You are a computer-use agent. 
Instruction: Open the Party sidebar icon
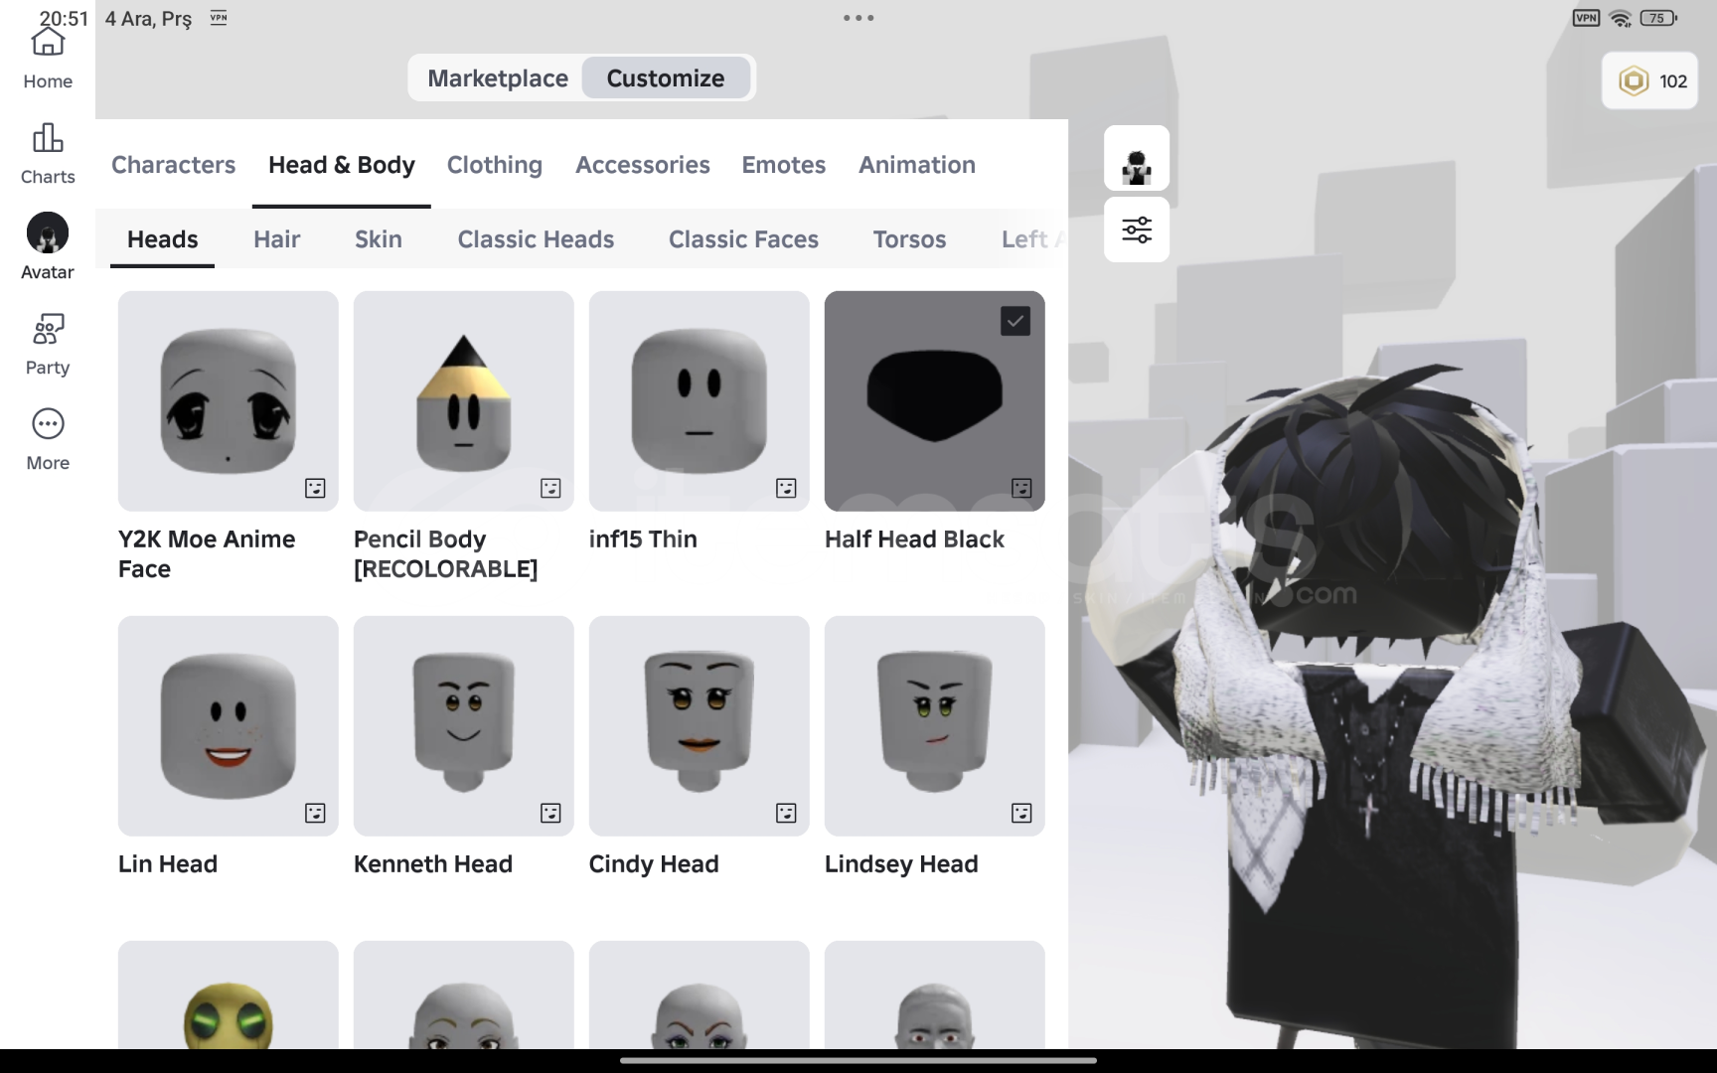click(48, 329)
